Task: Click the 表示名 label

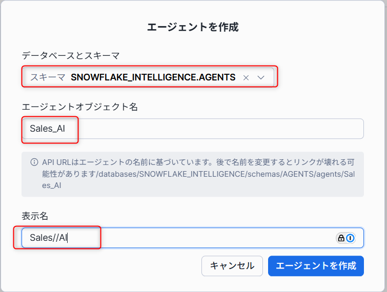Action: pyautogui.click(x=35, y=216)
